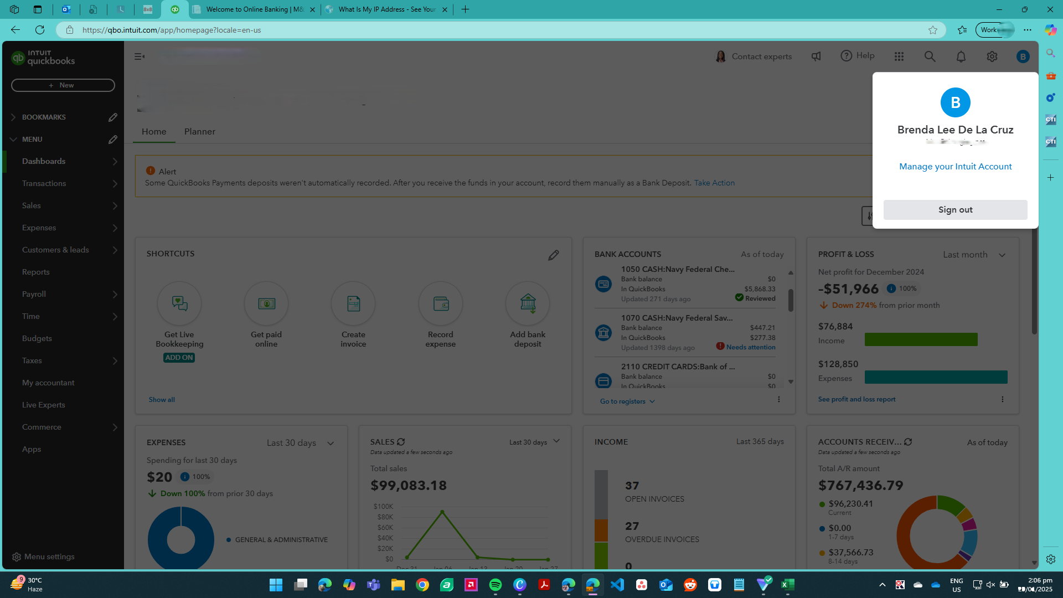Image resolution: width=1063 pixels, height=598 pixels.
Task: Open Manage your Intuit Account link
Action: (x=956, y=167)
